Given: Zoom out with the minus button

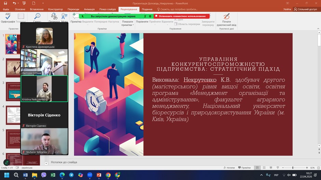Looking at the screenshot, I should click(x=283, y=167).
